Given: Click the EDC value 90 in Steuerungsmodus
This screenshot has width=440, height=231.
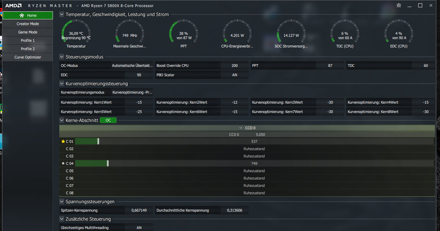Looking at the screenshot, I should (139, 75).
